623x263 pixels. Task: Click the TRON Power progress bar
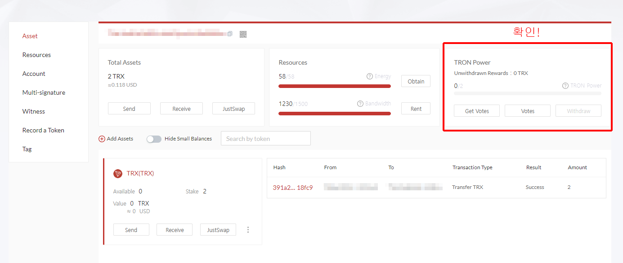[528, 93]
